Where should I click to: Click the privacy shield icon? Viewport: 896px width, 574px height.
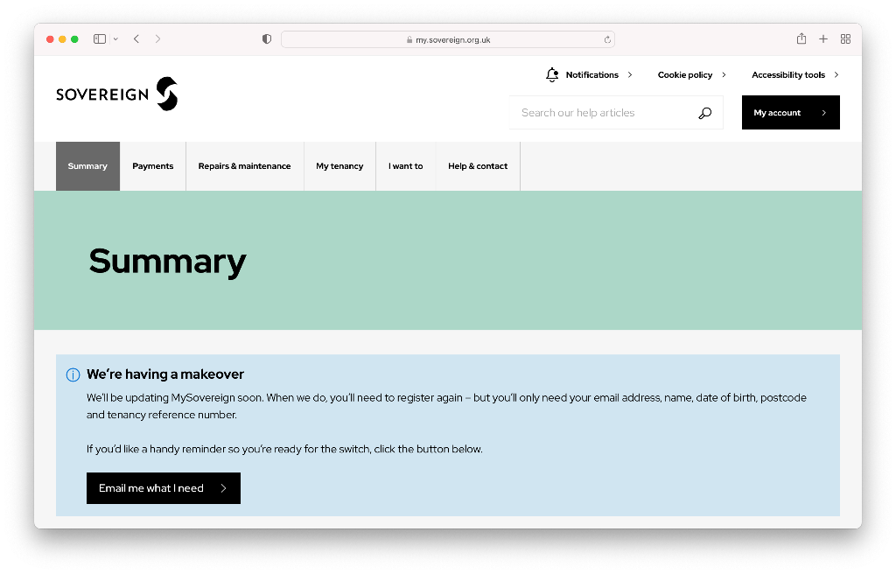click(x=267, y=39)
